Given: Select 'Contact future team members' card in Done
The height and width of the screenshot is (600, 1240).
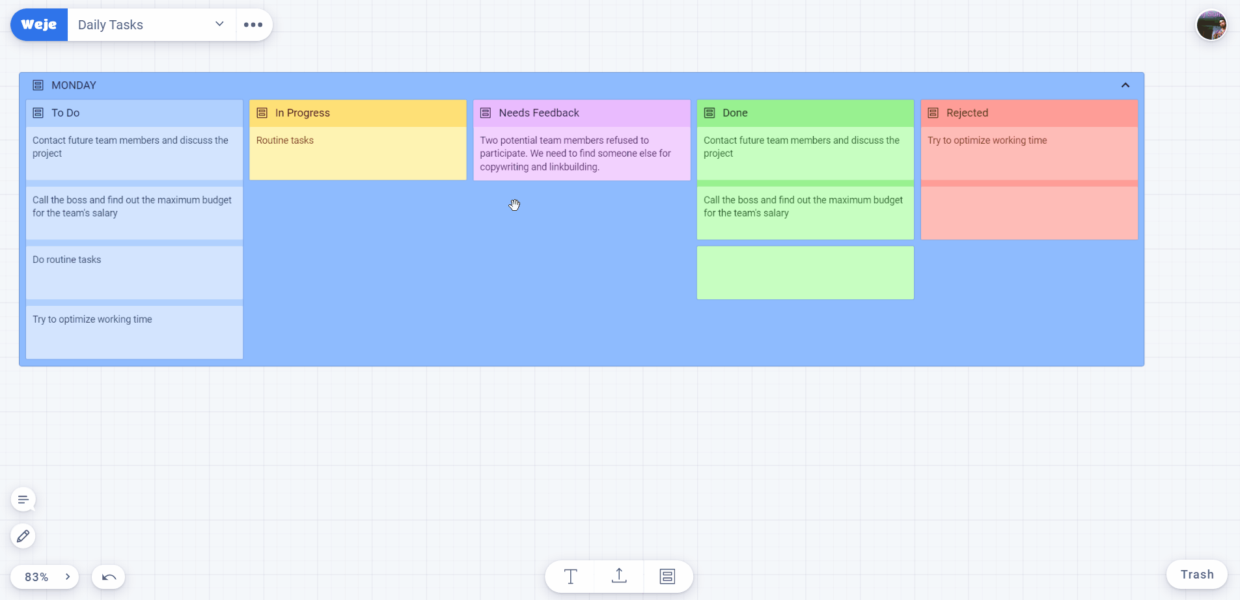Looking at the screenshot, I should point(805,153).
